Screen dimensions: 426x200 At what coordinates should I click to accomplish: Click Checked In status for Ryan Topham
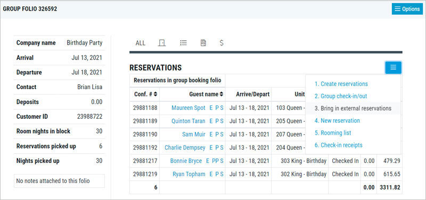[345, 174]
